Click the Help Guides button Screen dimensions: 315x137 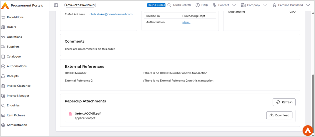156,5
